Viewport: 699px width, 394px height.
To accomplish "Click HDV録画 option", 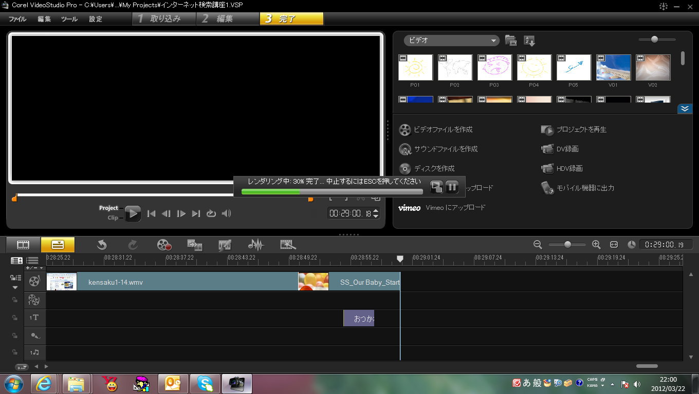I will pos(562,169).
